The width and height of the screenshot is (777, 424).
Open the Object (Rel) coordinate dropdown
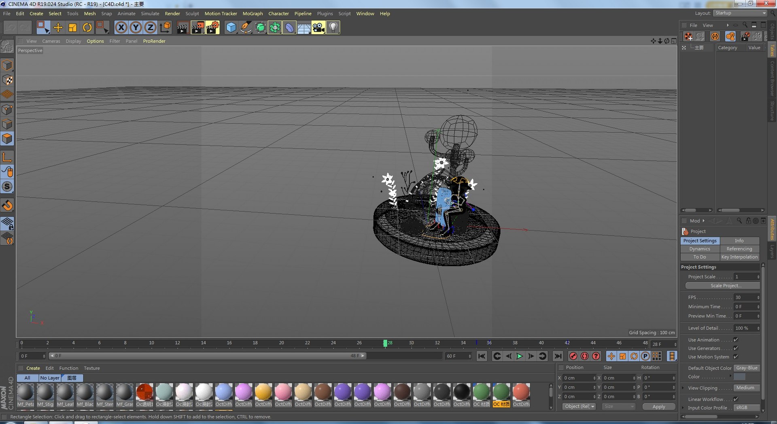point(579,406)
